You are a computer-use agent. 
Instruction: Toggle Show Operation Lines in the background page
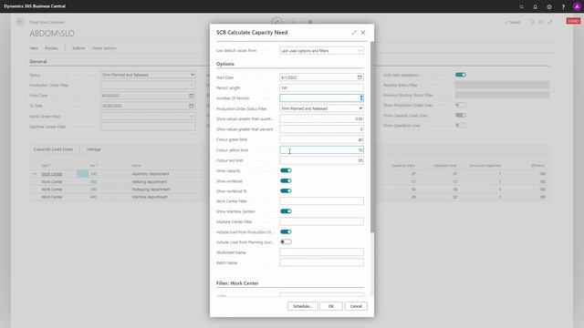tap(460, 126)
